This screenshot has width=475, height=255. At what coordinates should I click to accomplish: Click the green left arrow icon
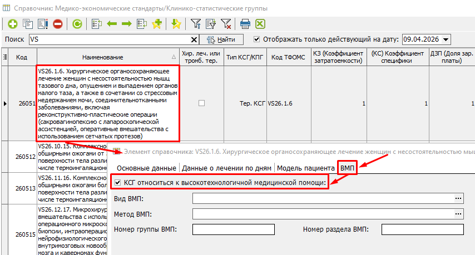coord(111,24)
